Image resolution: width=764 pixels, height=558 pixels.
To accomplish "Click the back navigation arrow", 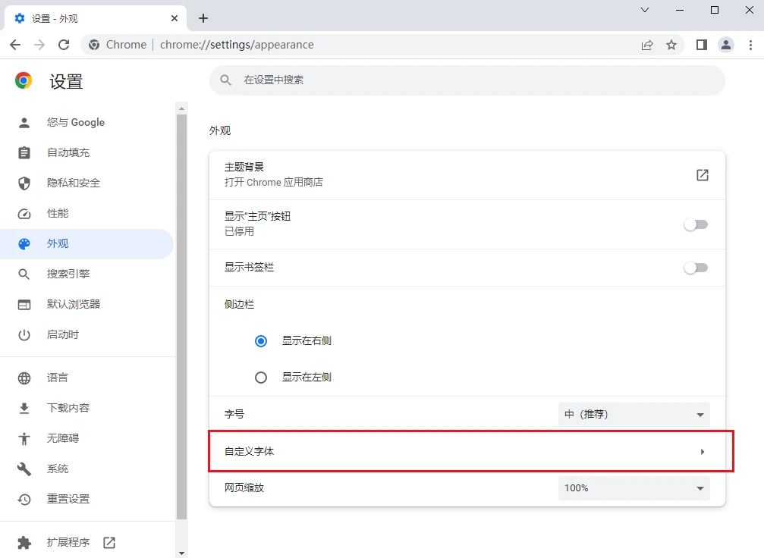I will tap(15, 45).
